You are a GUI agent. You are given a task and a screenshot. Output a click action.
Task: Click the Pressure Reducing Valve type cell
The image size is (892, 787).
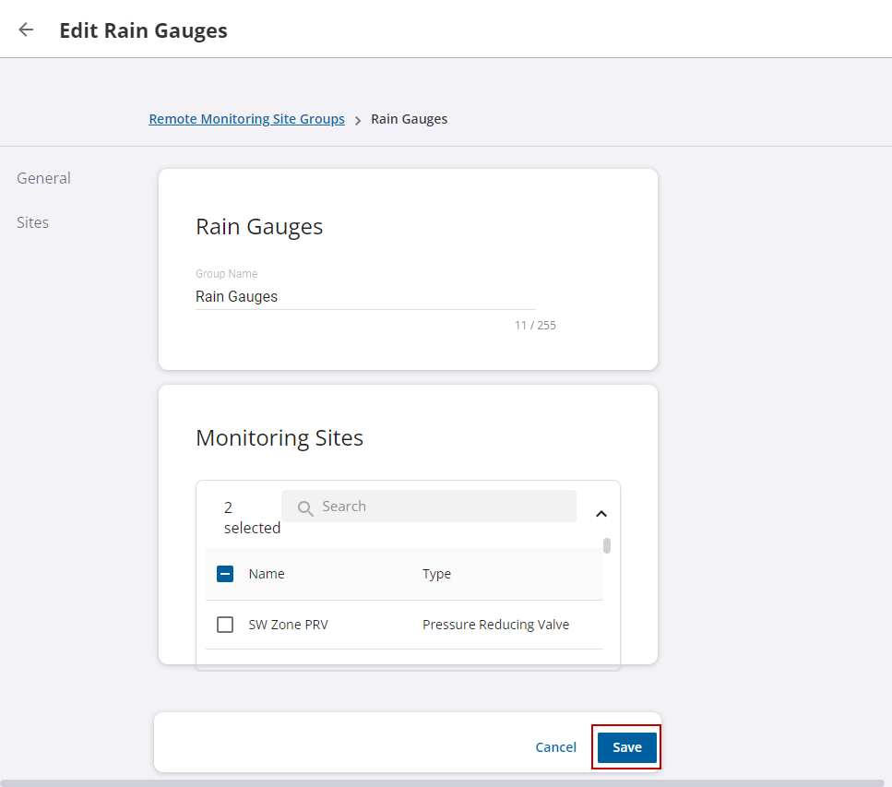(x=495, y=625)
